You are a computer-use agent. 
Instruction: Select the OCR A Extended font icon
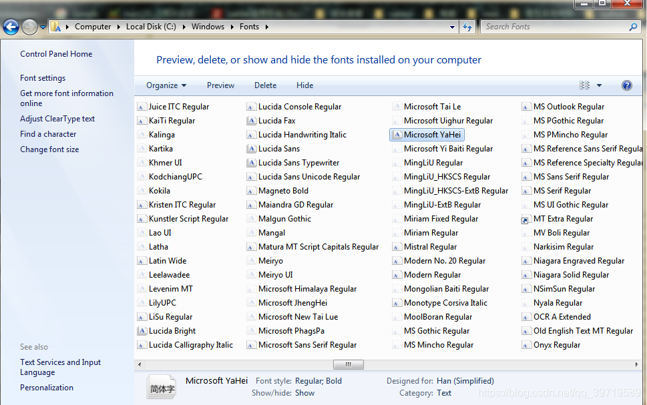[526, 317]
